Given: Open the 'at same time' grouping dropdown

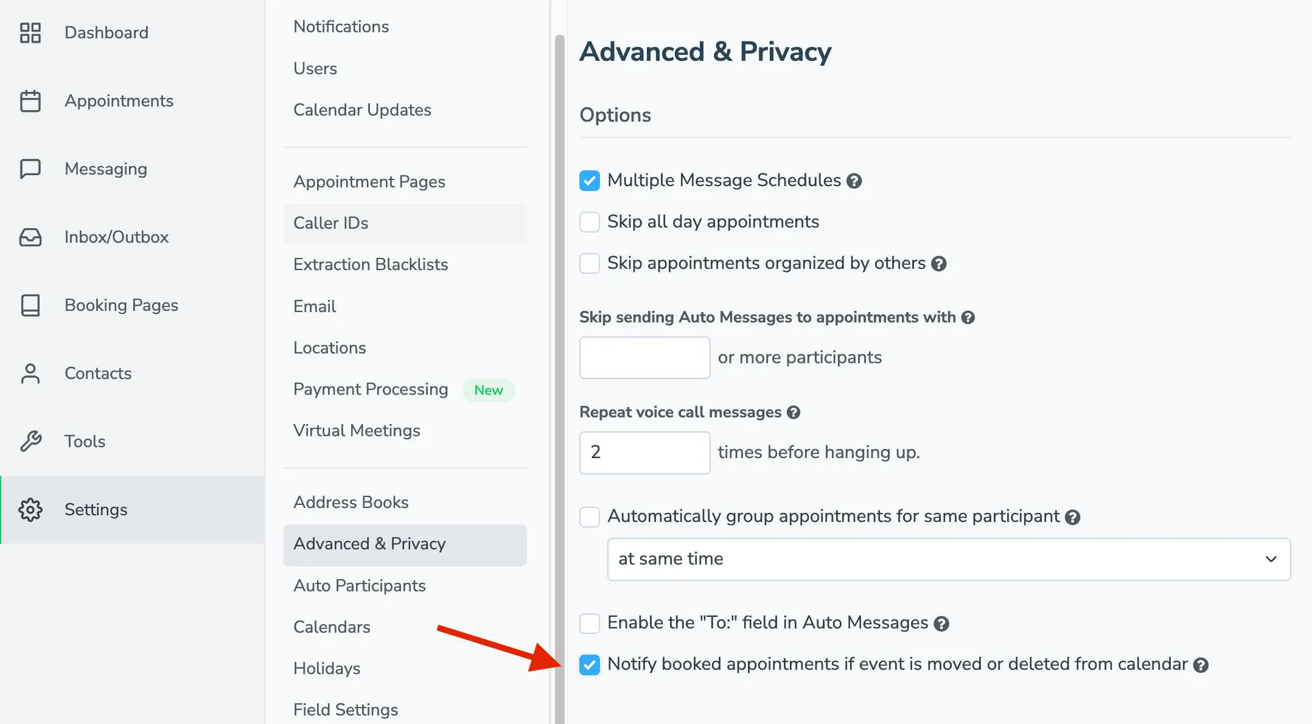Looking at the screenshot, I should [947, 559].
